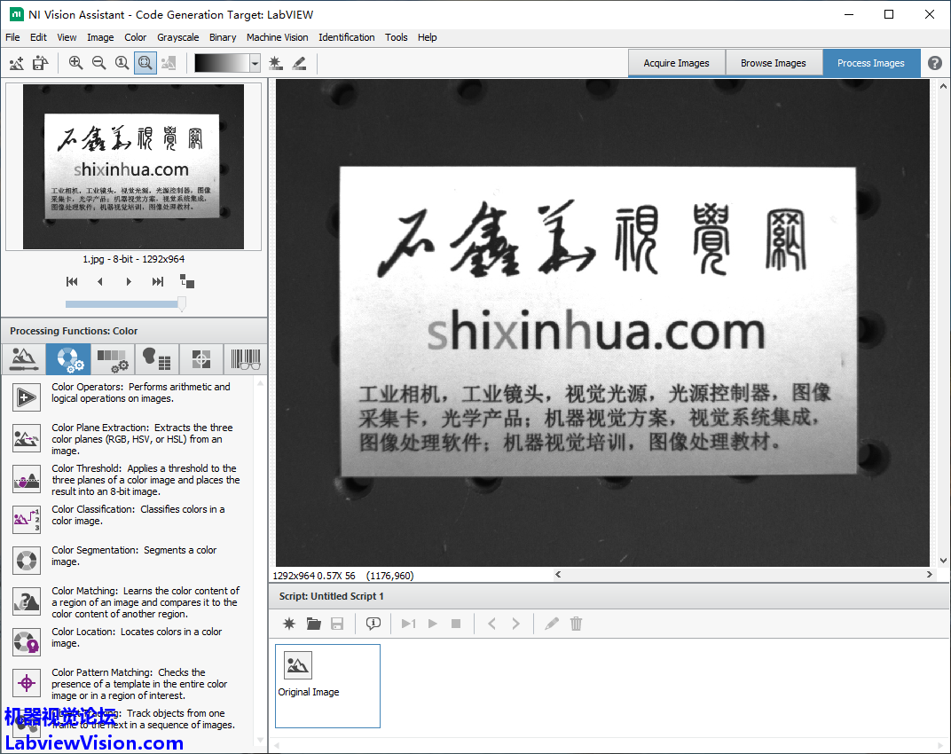Viewport: 951px width, 754px height.
Task: Click the play button in script toolbar
Action: click(432, 624)
